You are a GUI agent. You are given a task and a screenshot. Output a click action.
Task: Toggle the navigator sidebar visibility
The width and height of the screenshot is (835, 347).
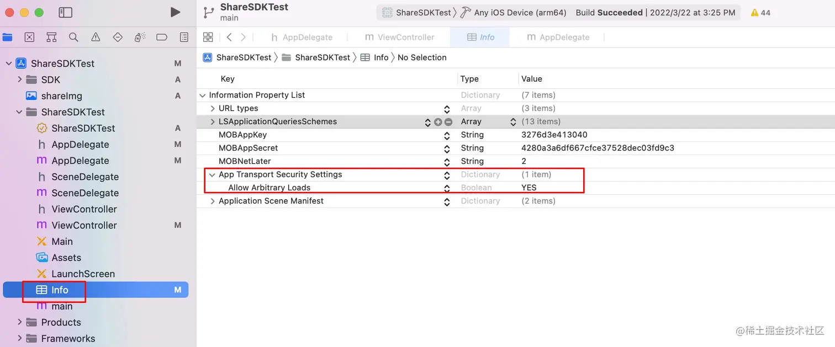point(65,12)
